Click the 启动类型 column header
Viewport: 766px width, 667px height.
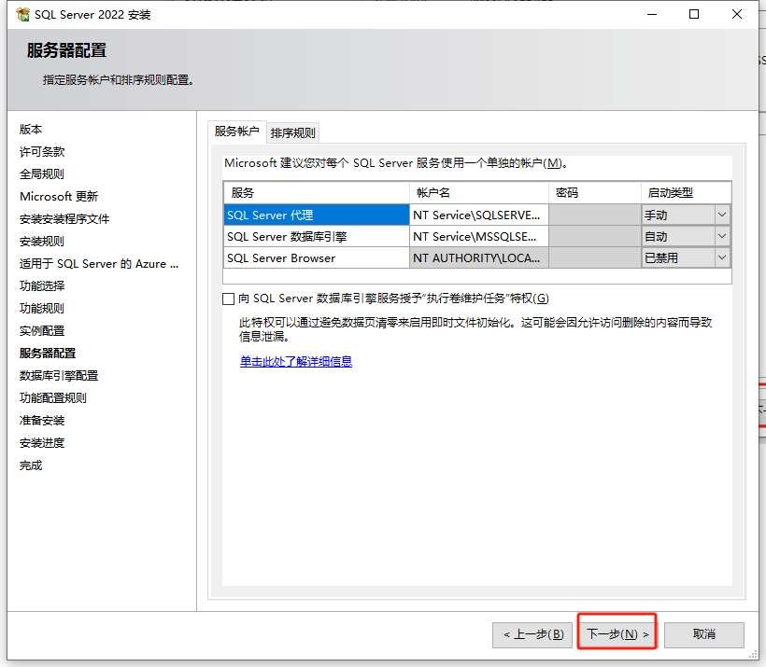point(686,193)
